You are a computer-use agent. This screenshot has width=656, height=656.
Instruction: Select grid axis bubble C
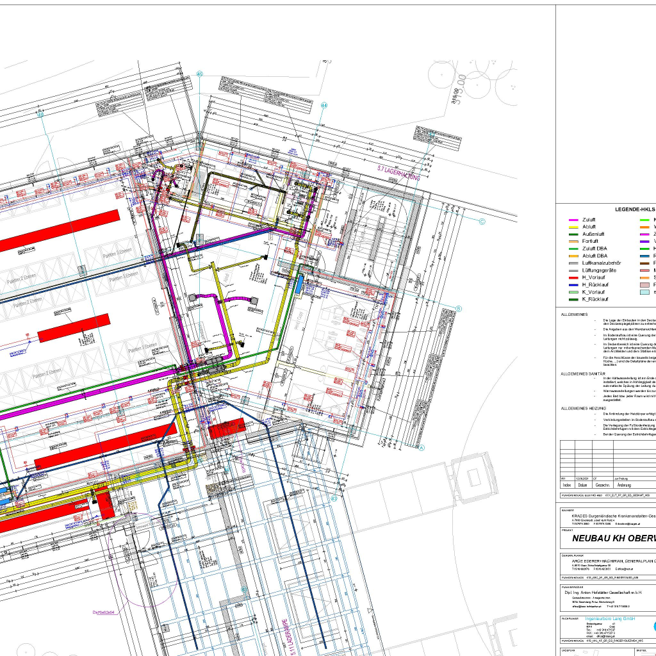click(x=482, y=222)
